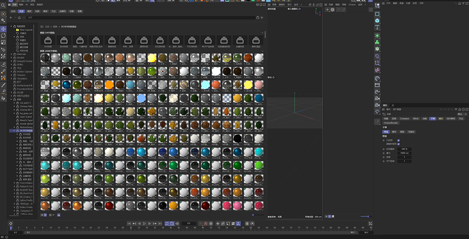Click the Cube primitive icon
This screenshot has height=239, width=469.
[377, 20]
